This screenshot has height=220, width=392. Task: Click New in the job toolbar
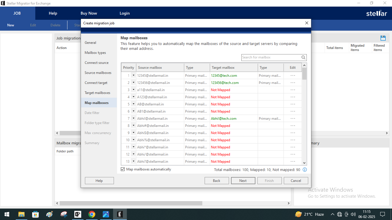(x=11, y=25)
